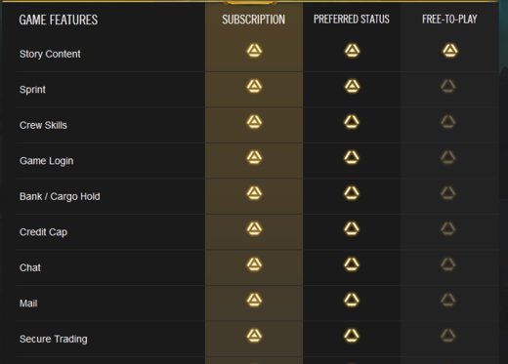Click the Free-to-Play icon for Story Content

[449, 51]
